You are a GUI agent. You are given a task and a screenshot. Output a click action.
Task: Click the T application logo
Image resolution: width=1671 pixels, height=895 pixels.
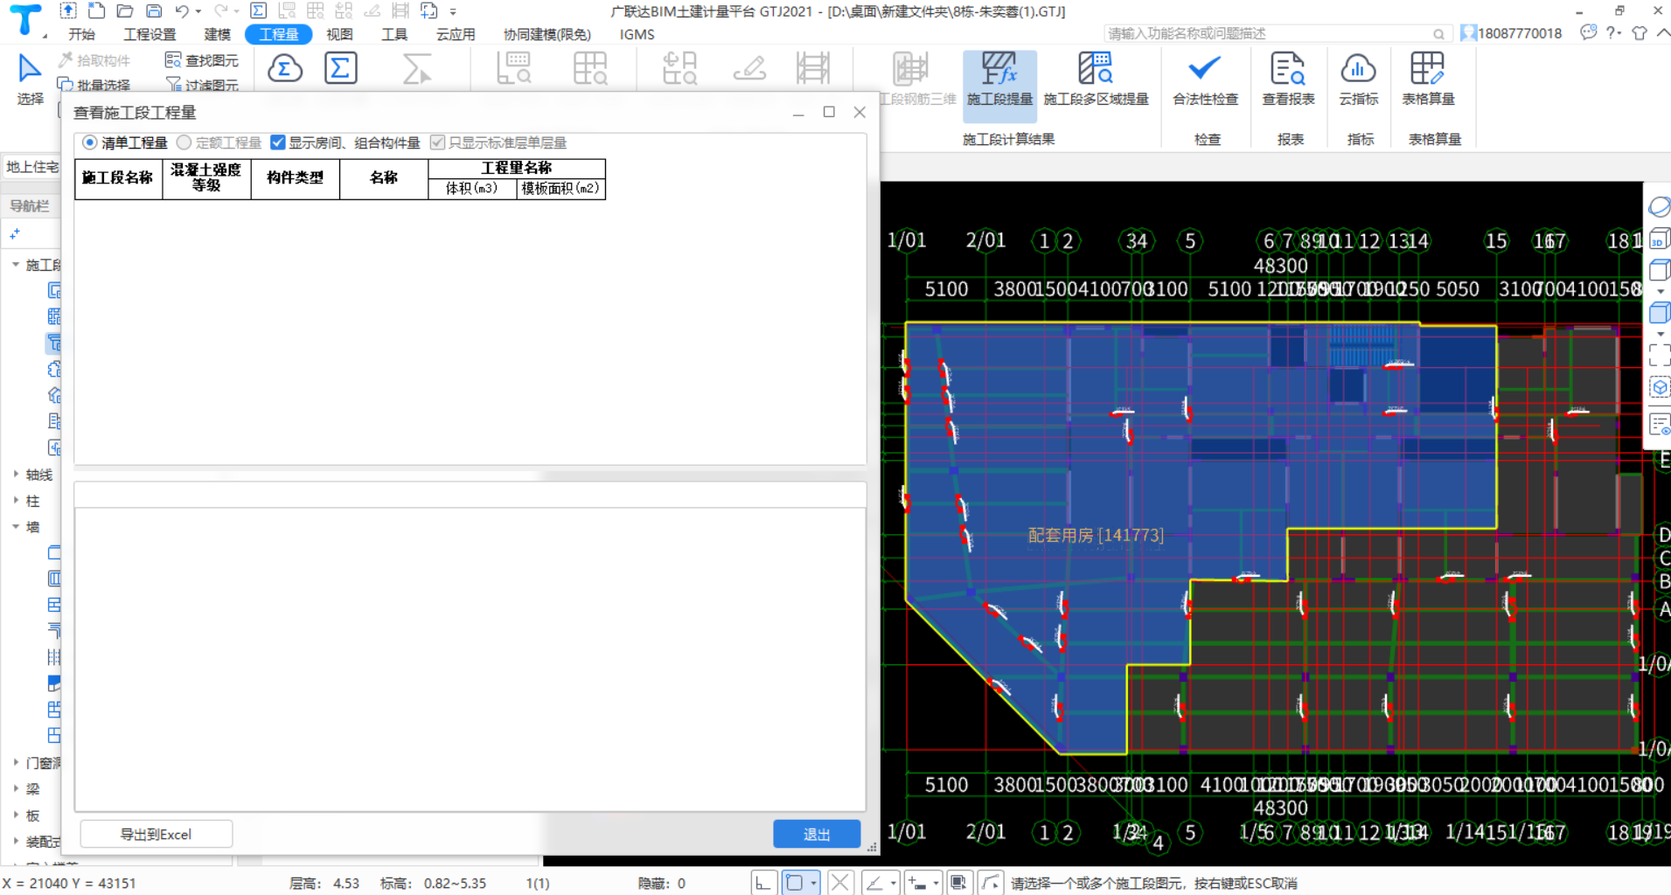(25, 19)
